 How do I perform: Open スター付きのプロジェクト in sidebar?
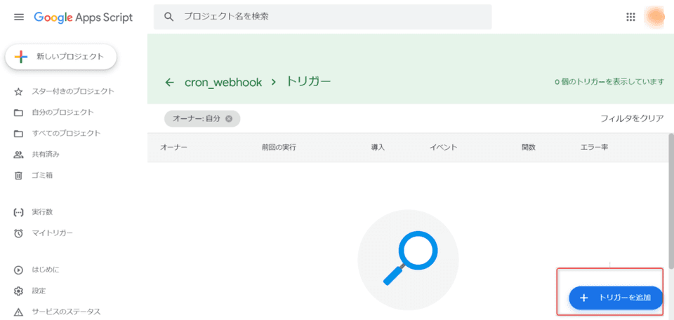(x=72, y=91)
